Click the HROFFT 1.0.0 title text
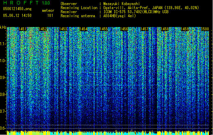 click(26, 3)
